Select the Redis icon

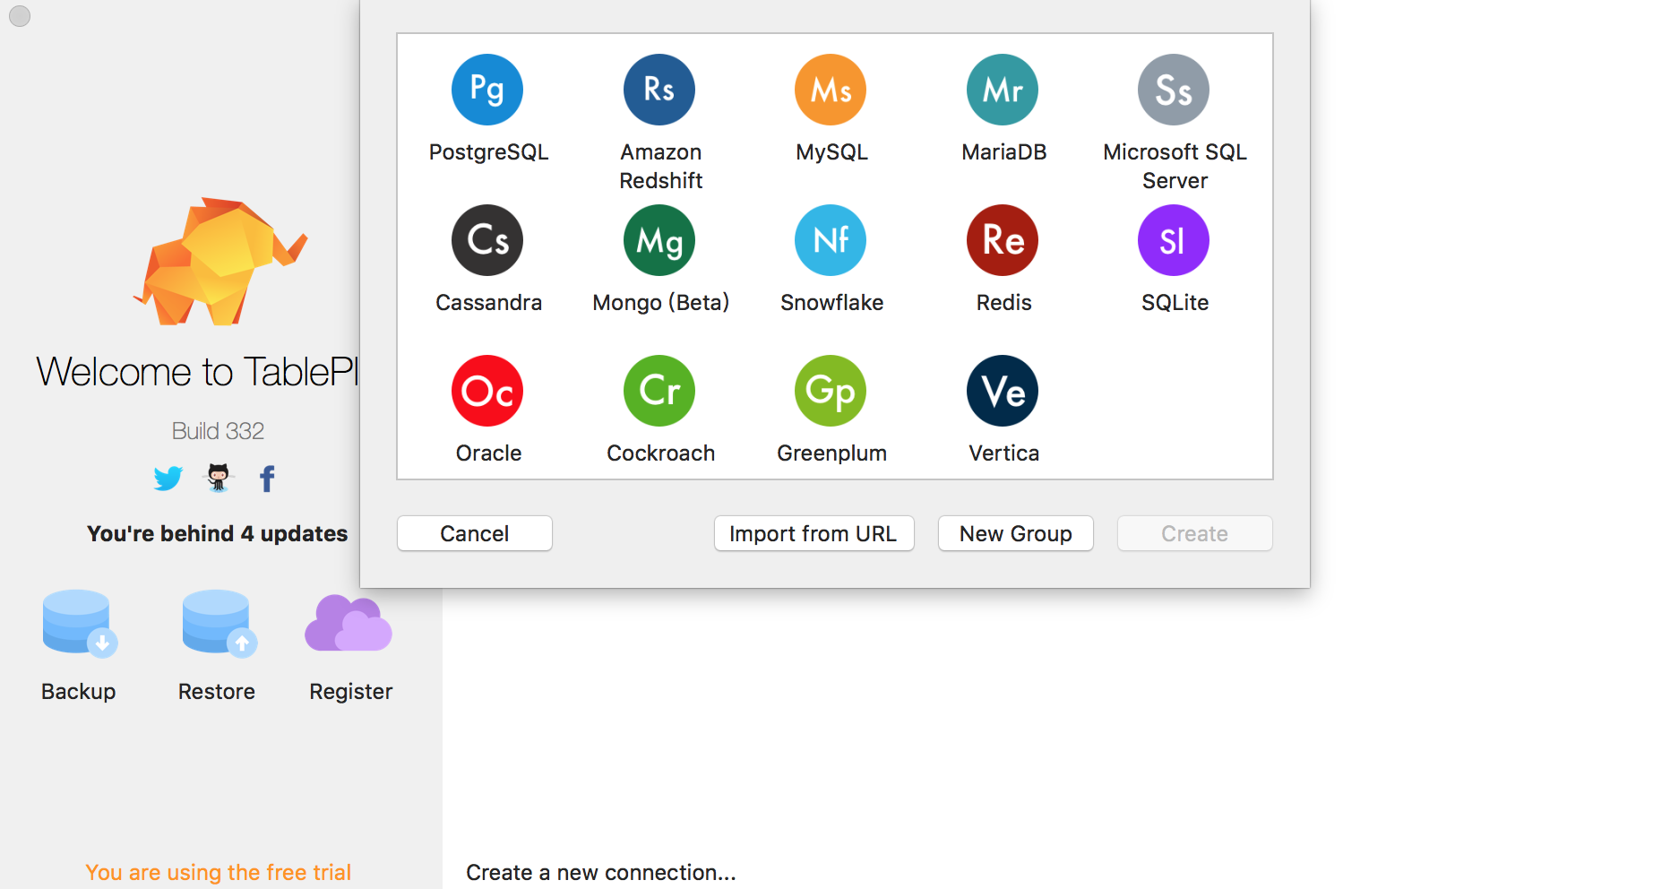1003,240
